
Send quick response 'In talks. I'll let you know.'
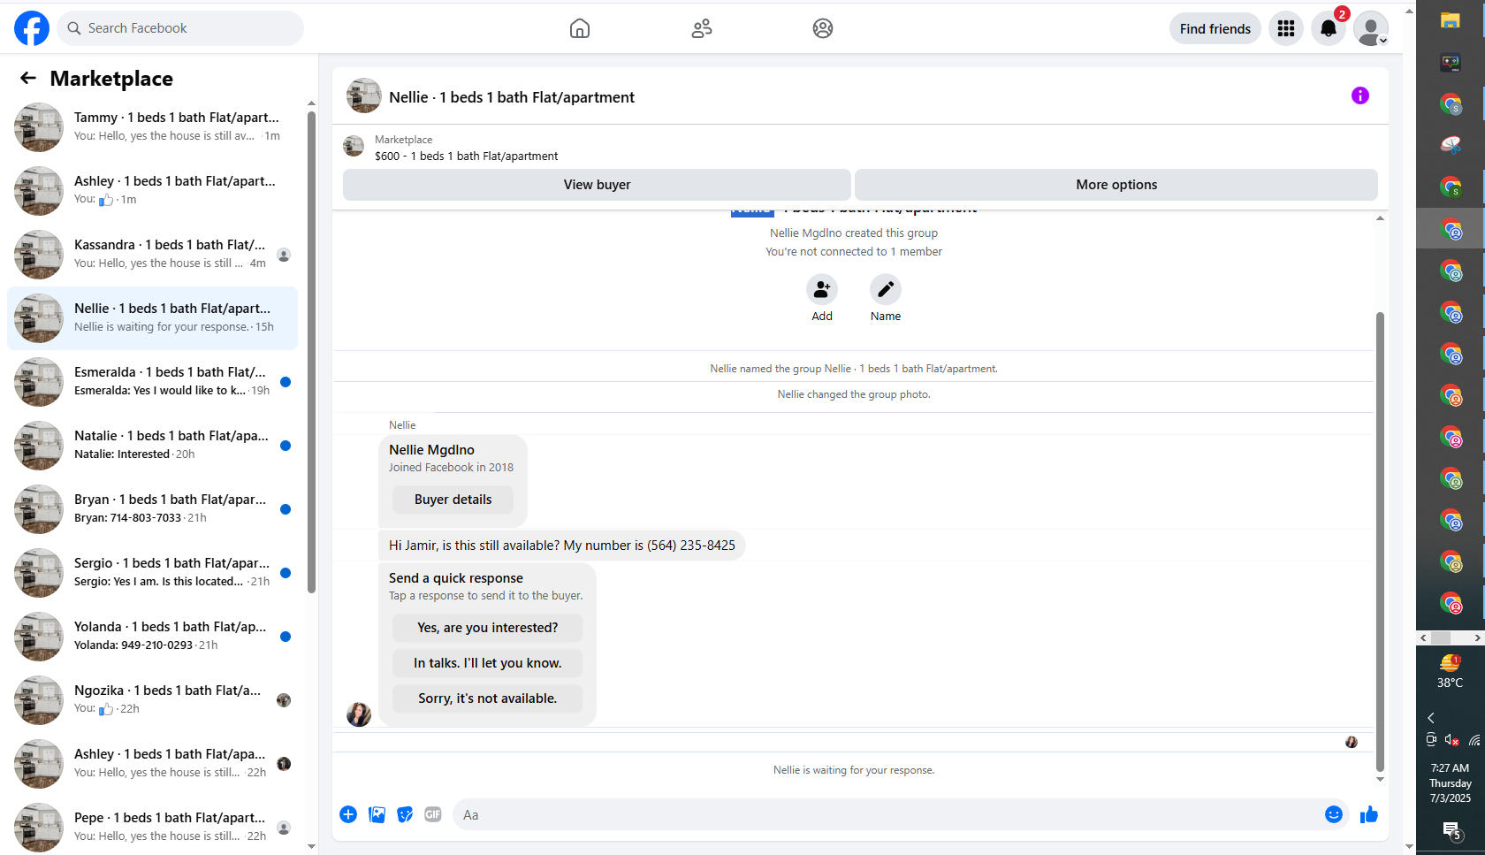coord(487,663)
